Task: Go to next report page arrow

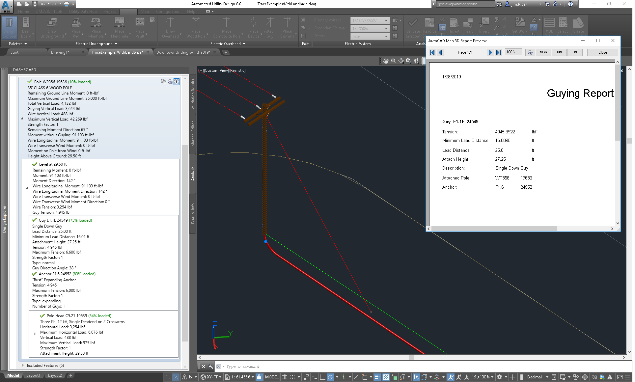Action: point(490,52)
